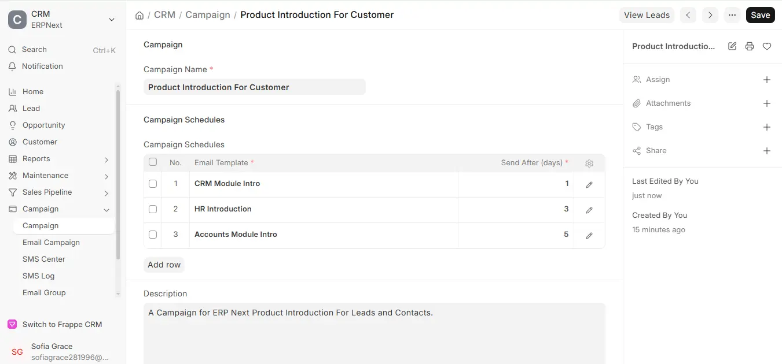Click the Assign label in sidebar
782x364 pixels.
tap(658, 80)
